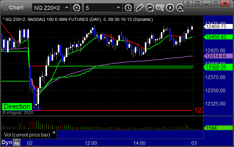This screenshot has height=147, width=234.
Task: Toggle the fx lock icon beside Dyn
Action: [x=17, y=142]
